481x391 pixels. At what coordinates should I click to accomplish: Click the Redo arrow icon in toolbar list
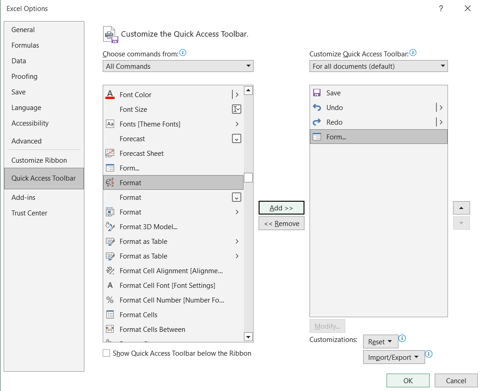tap(316, 122)
